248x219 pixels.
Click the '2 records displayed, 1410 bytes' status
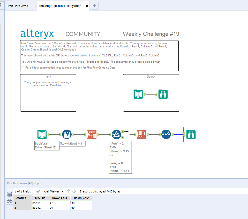(x=100, y=191)
